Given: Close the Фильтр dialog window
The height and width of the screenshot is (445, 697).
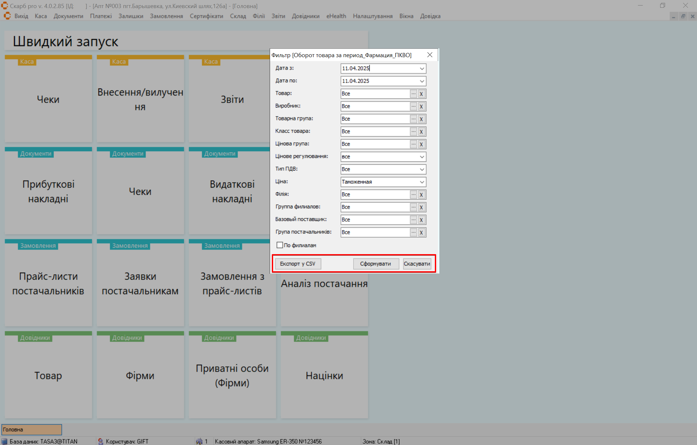Looking at the screenshot, I should coord(430,55).
